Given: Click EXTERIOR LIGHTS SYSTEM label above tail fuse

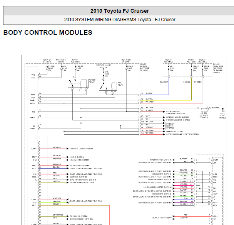Looking at the screenshot, I should point(104,66).
